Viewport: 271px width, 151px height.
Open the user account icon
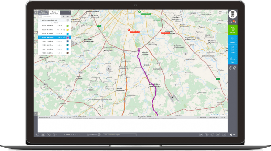(231, 22)
